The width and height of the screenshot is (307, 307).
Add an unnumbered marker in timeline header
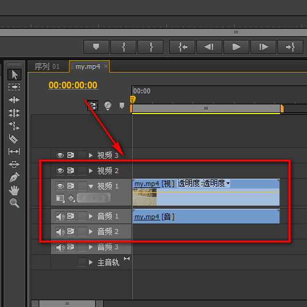click(x=122, y=106)
